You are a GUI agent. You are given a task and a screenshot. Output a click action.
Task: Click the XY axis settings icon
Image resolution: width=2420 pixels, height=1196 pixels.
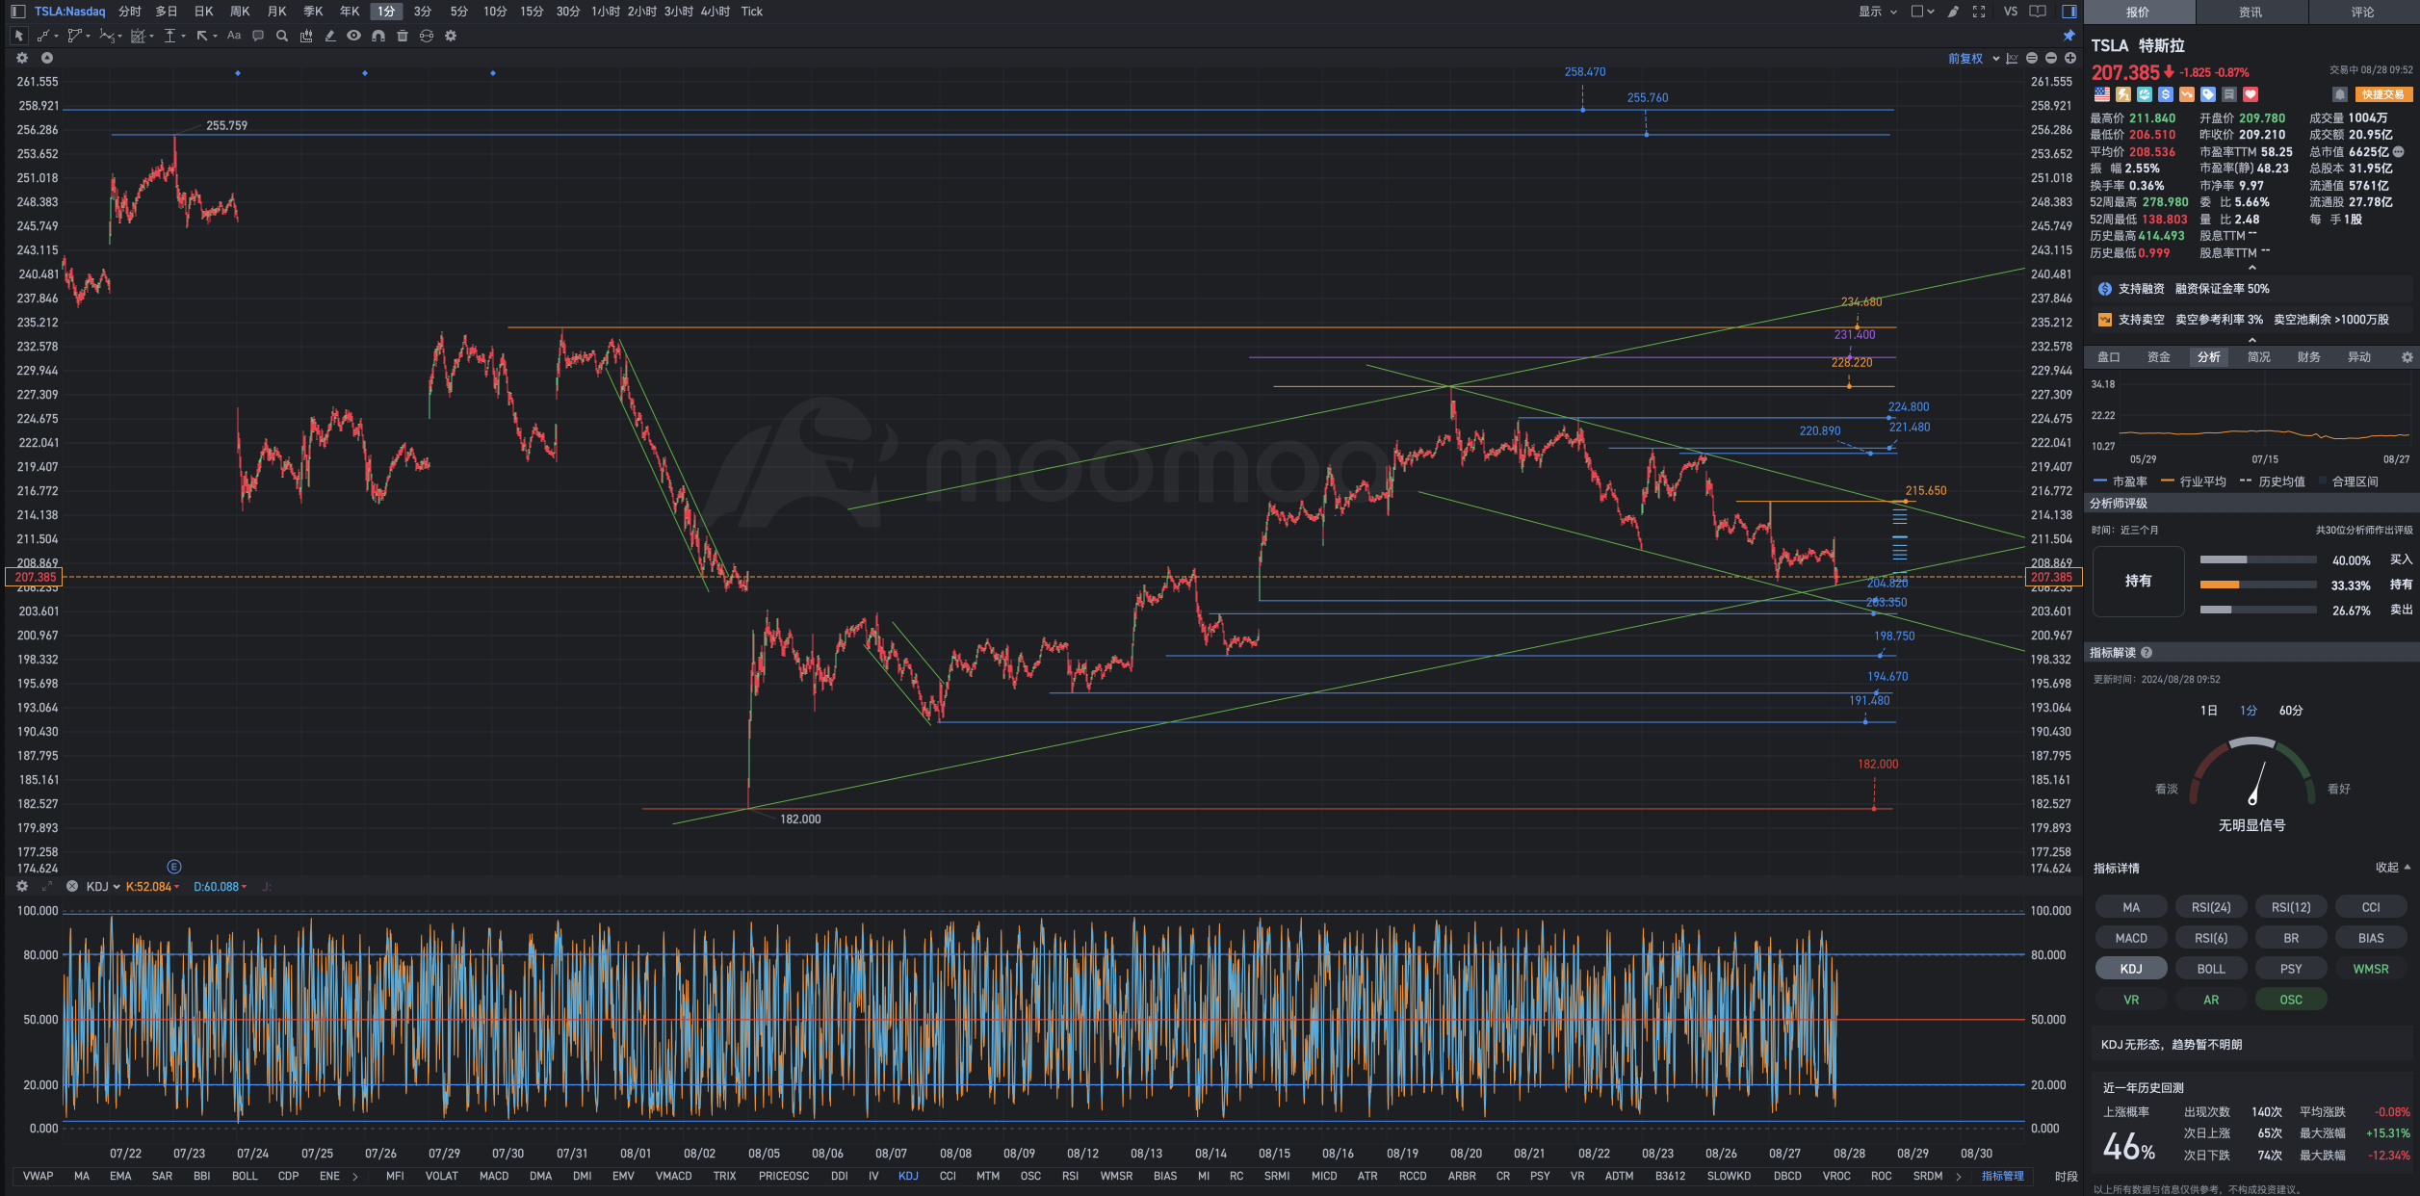[x=2012, y=59]
